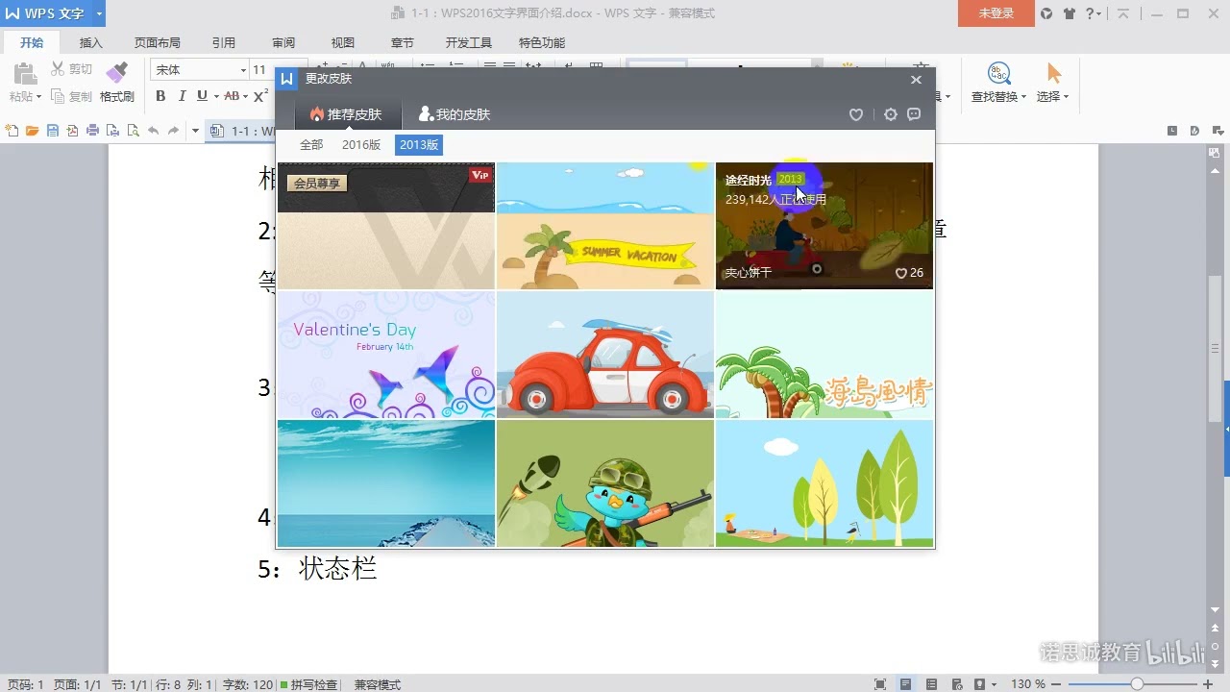Filter skins by 2016版
This screenshot has width=1230, height=692.
361,145
